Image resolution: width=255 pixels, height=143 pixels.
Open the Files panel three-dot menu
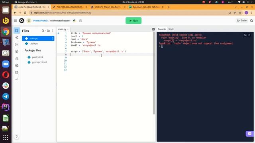click(x=53, y=31)
